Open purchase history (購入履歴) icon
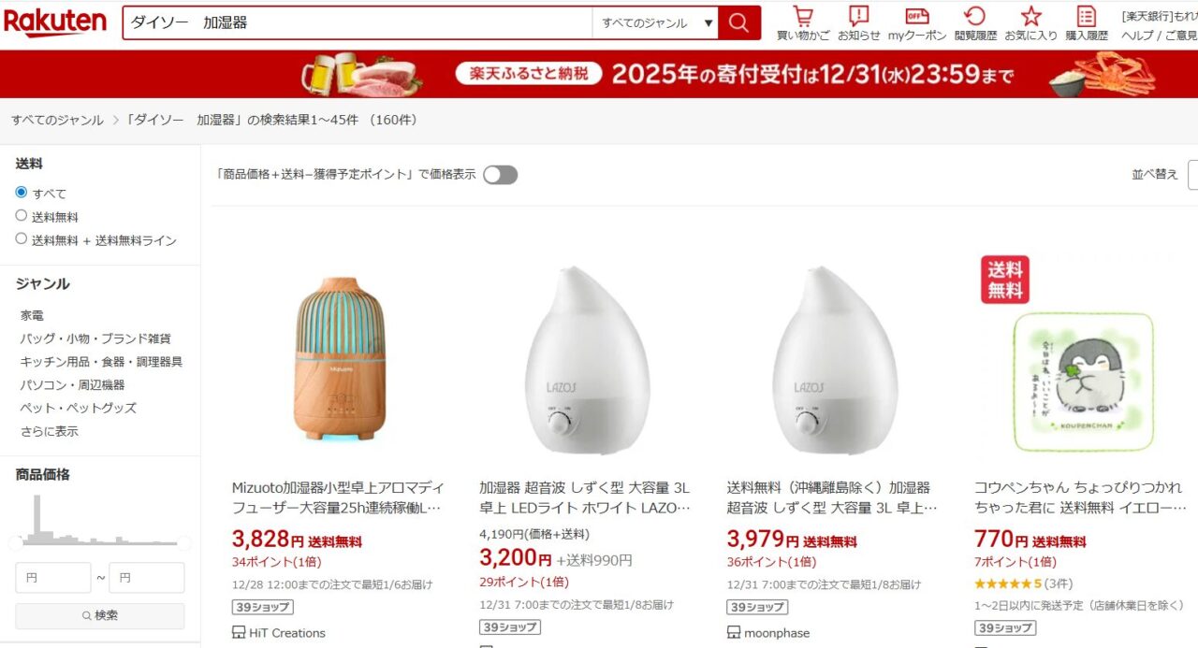Screen dimensions: 1198x648 click(x=1086, y=22)
